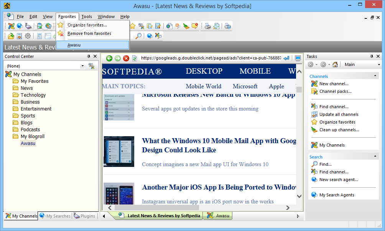Screen dimensions: 385x231
Task: Click the red browser Stop button
Action: [126, 58]
